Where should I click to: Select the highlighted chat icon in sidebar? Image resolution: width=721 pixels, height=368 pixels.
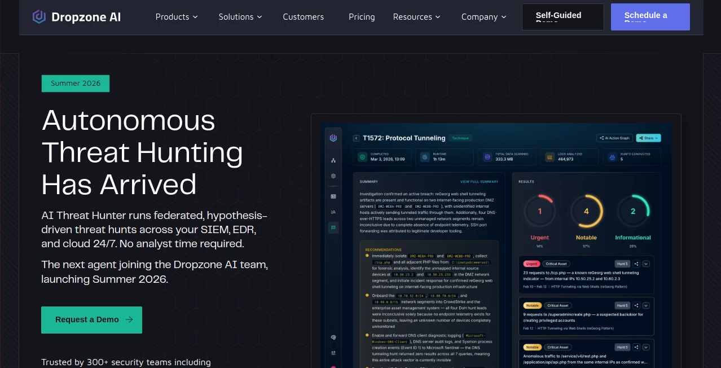(333, 228)
